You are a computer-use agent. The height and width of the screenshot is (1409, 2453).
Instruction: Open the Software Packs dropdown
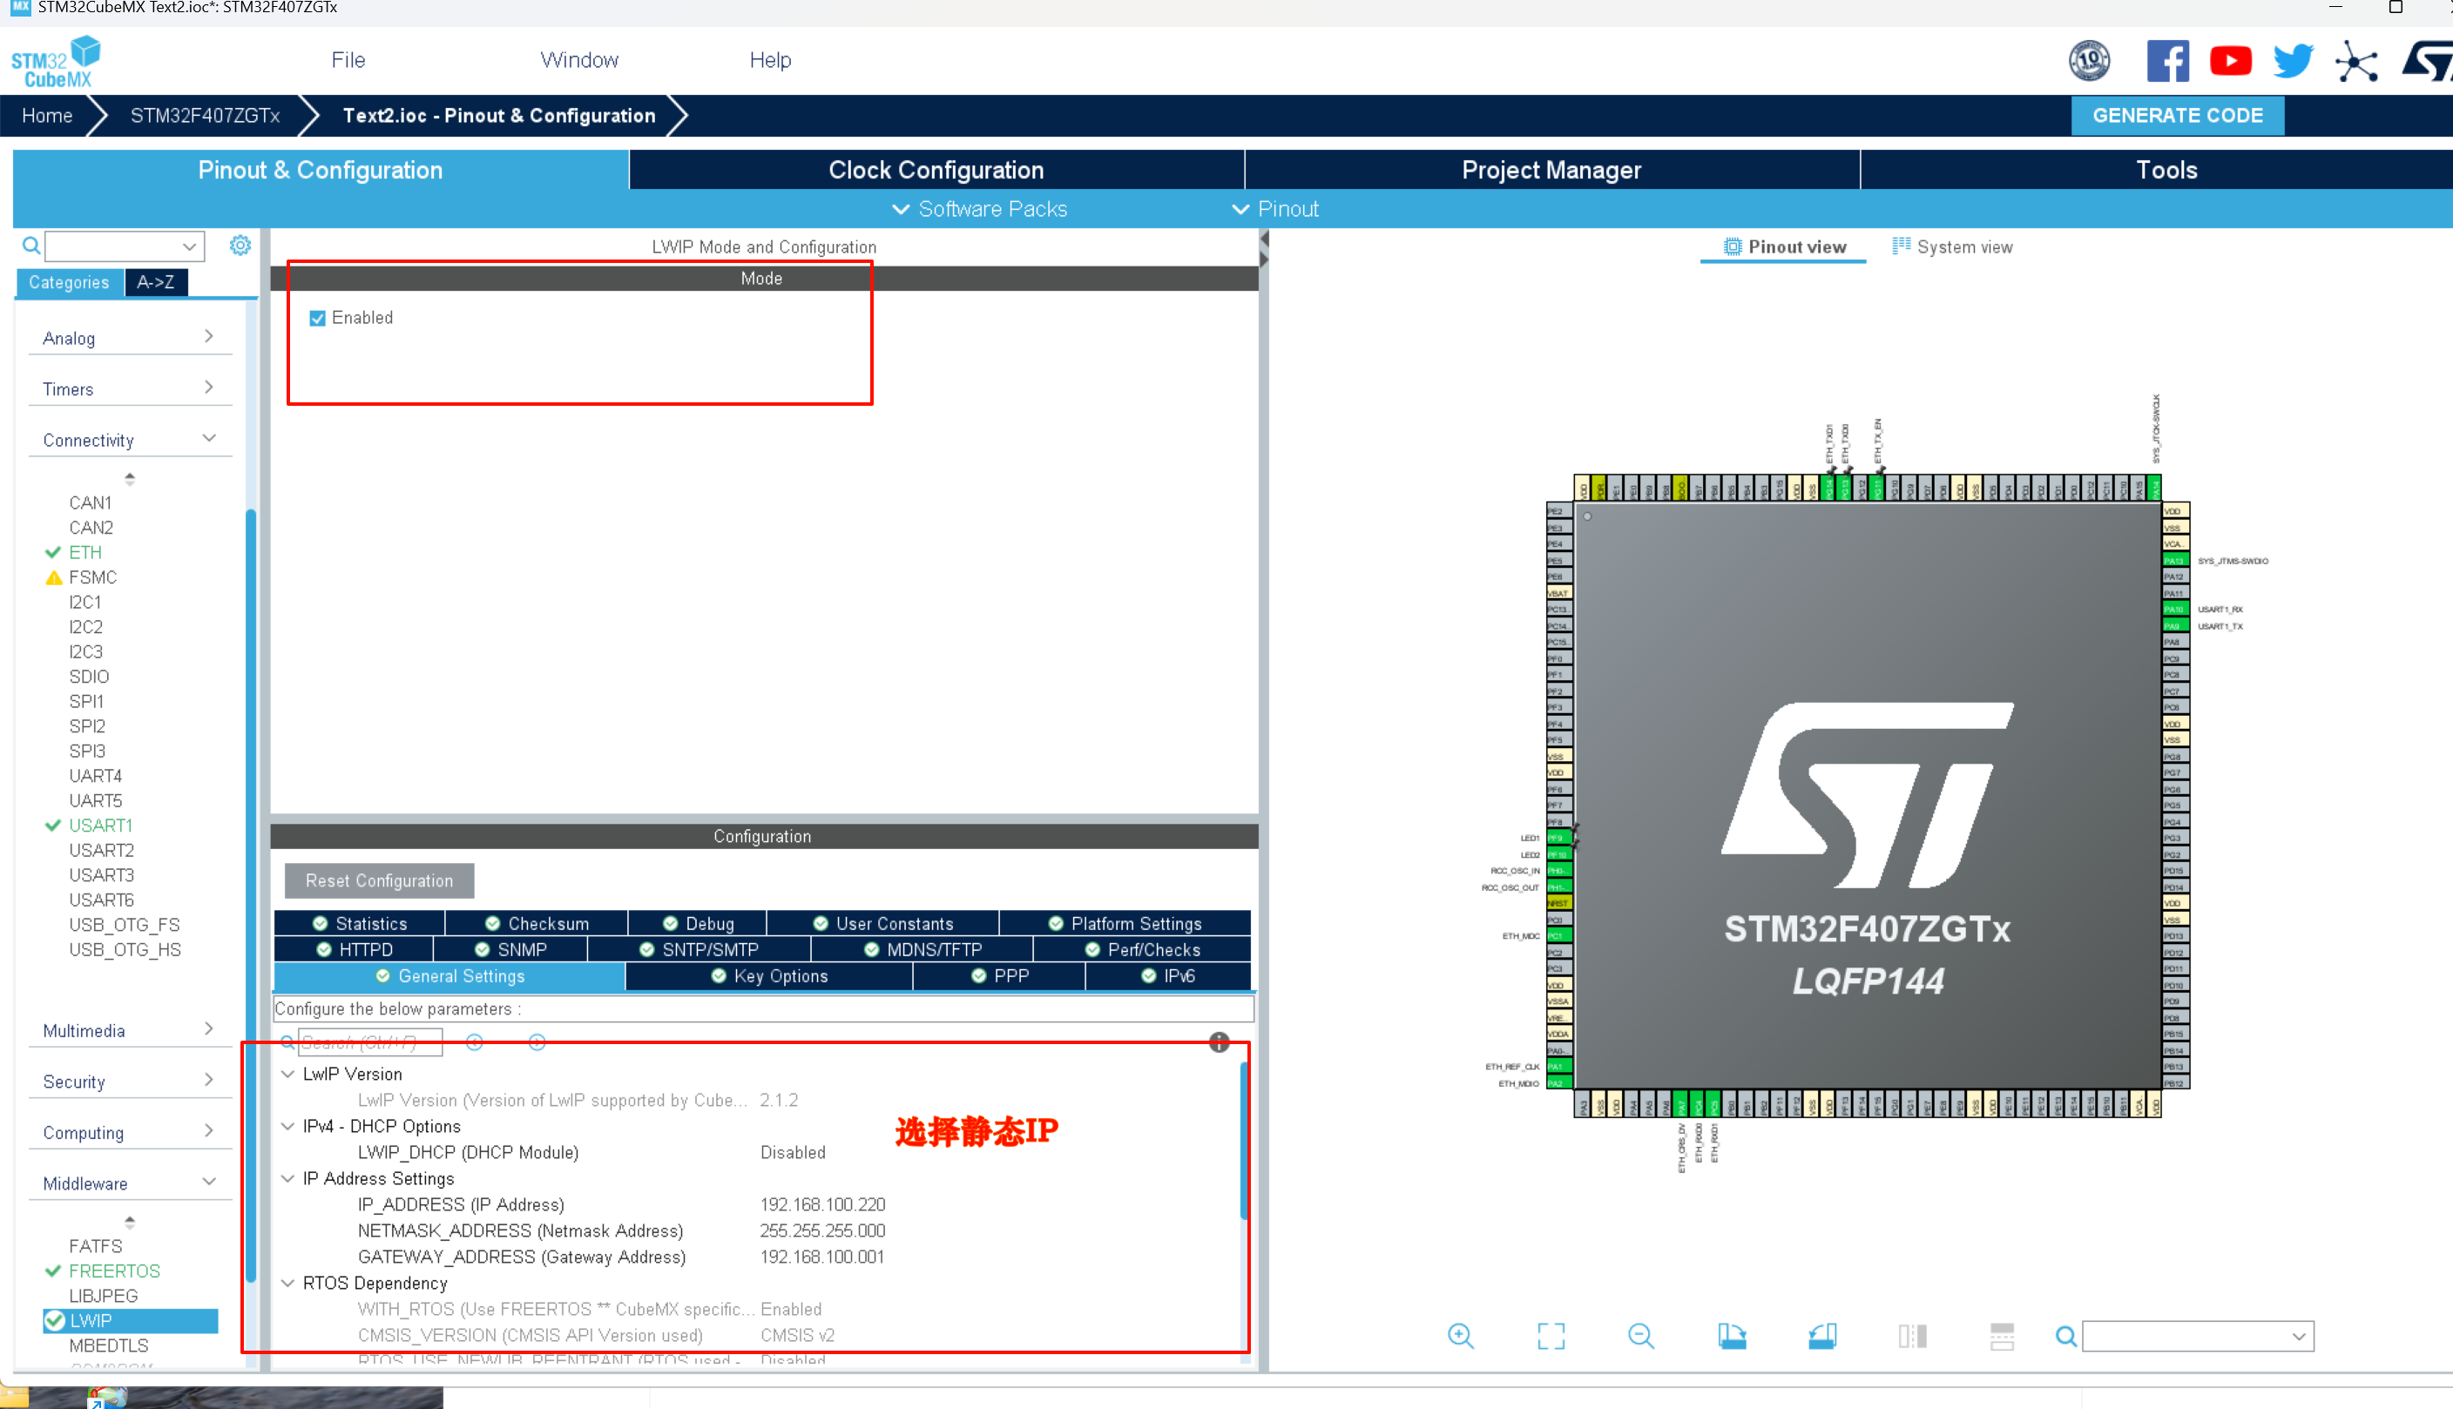(979, 208)
